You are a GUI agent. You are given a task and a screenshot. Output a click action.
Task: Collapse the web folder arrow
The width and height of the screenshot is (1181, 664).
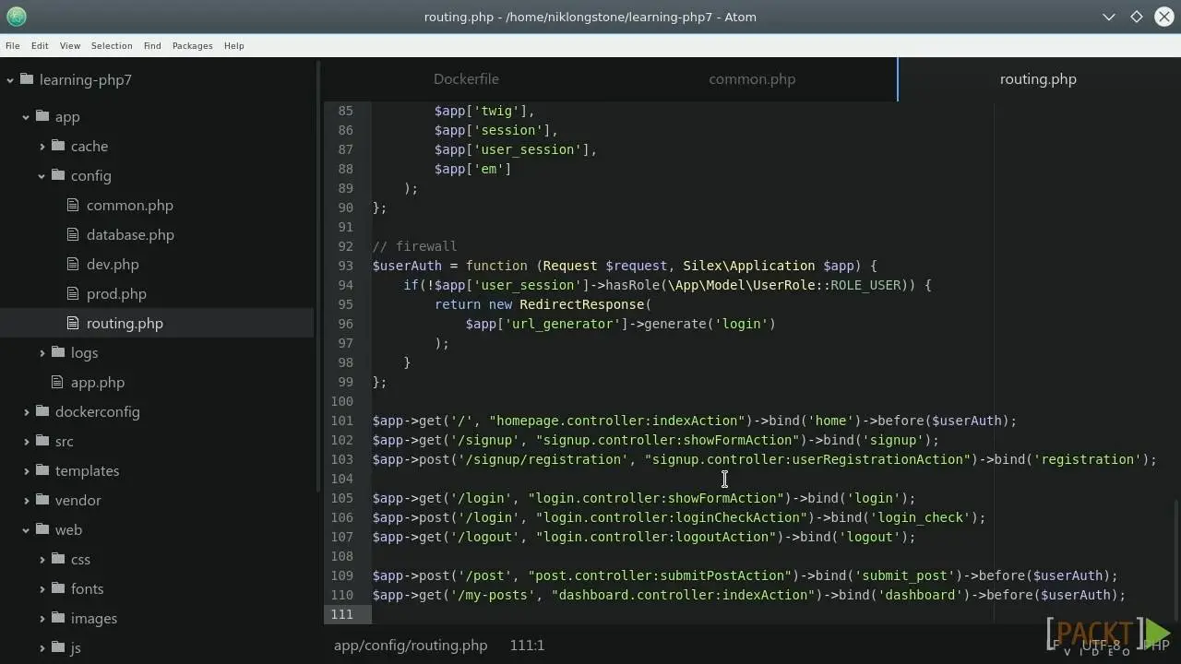[x=26, y=529]
